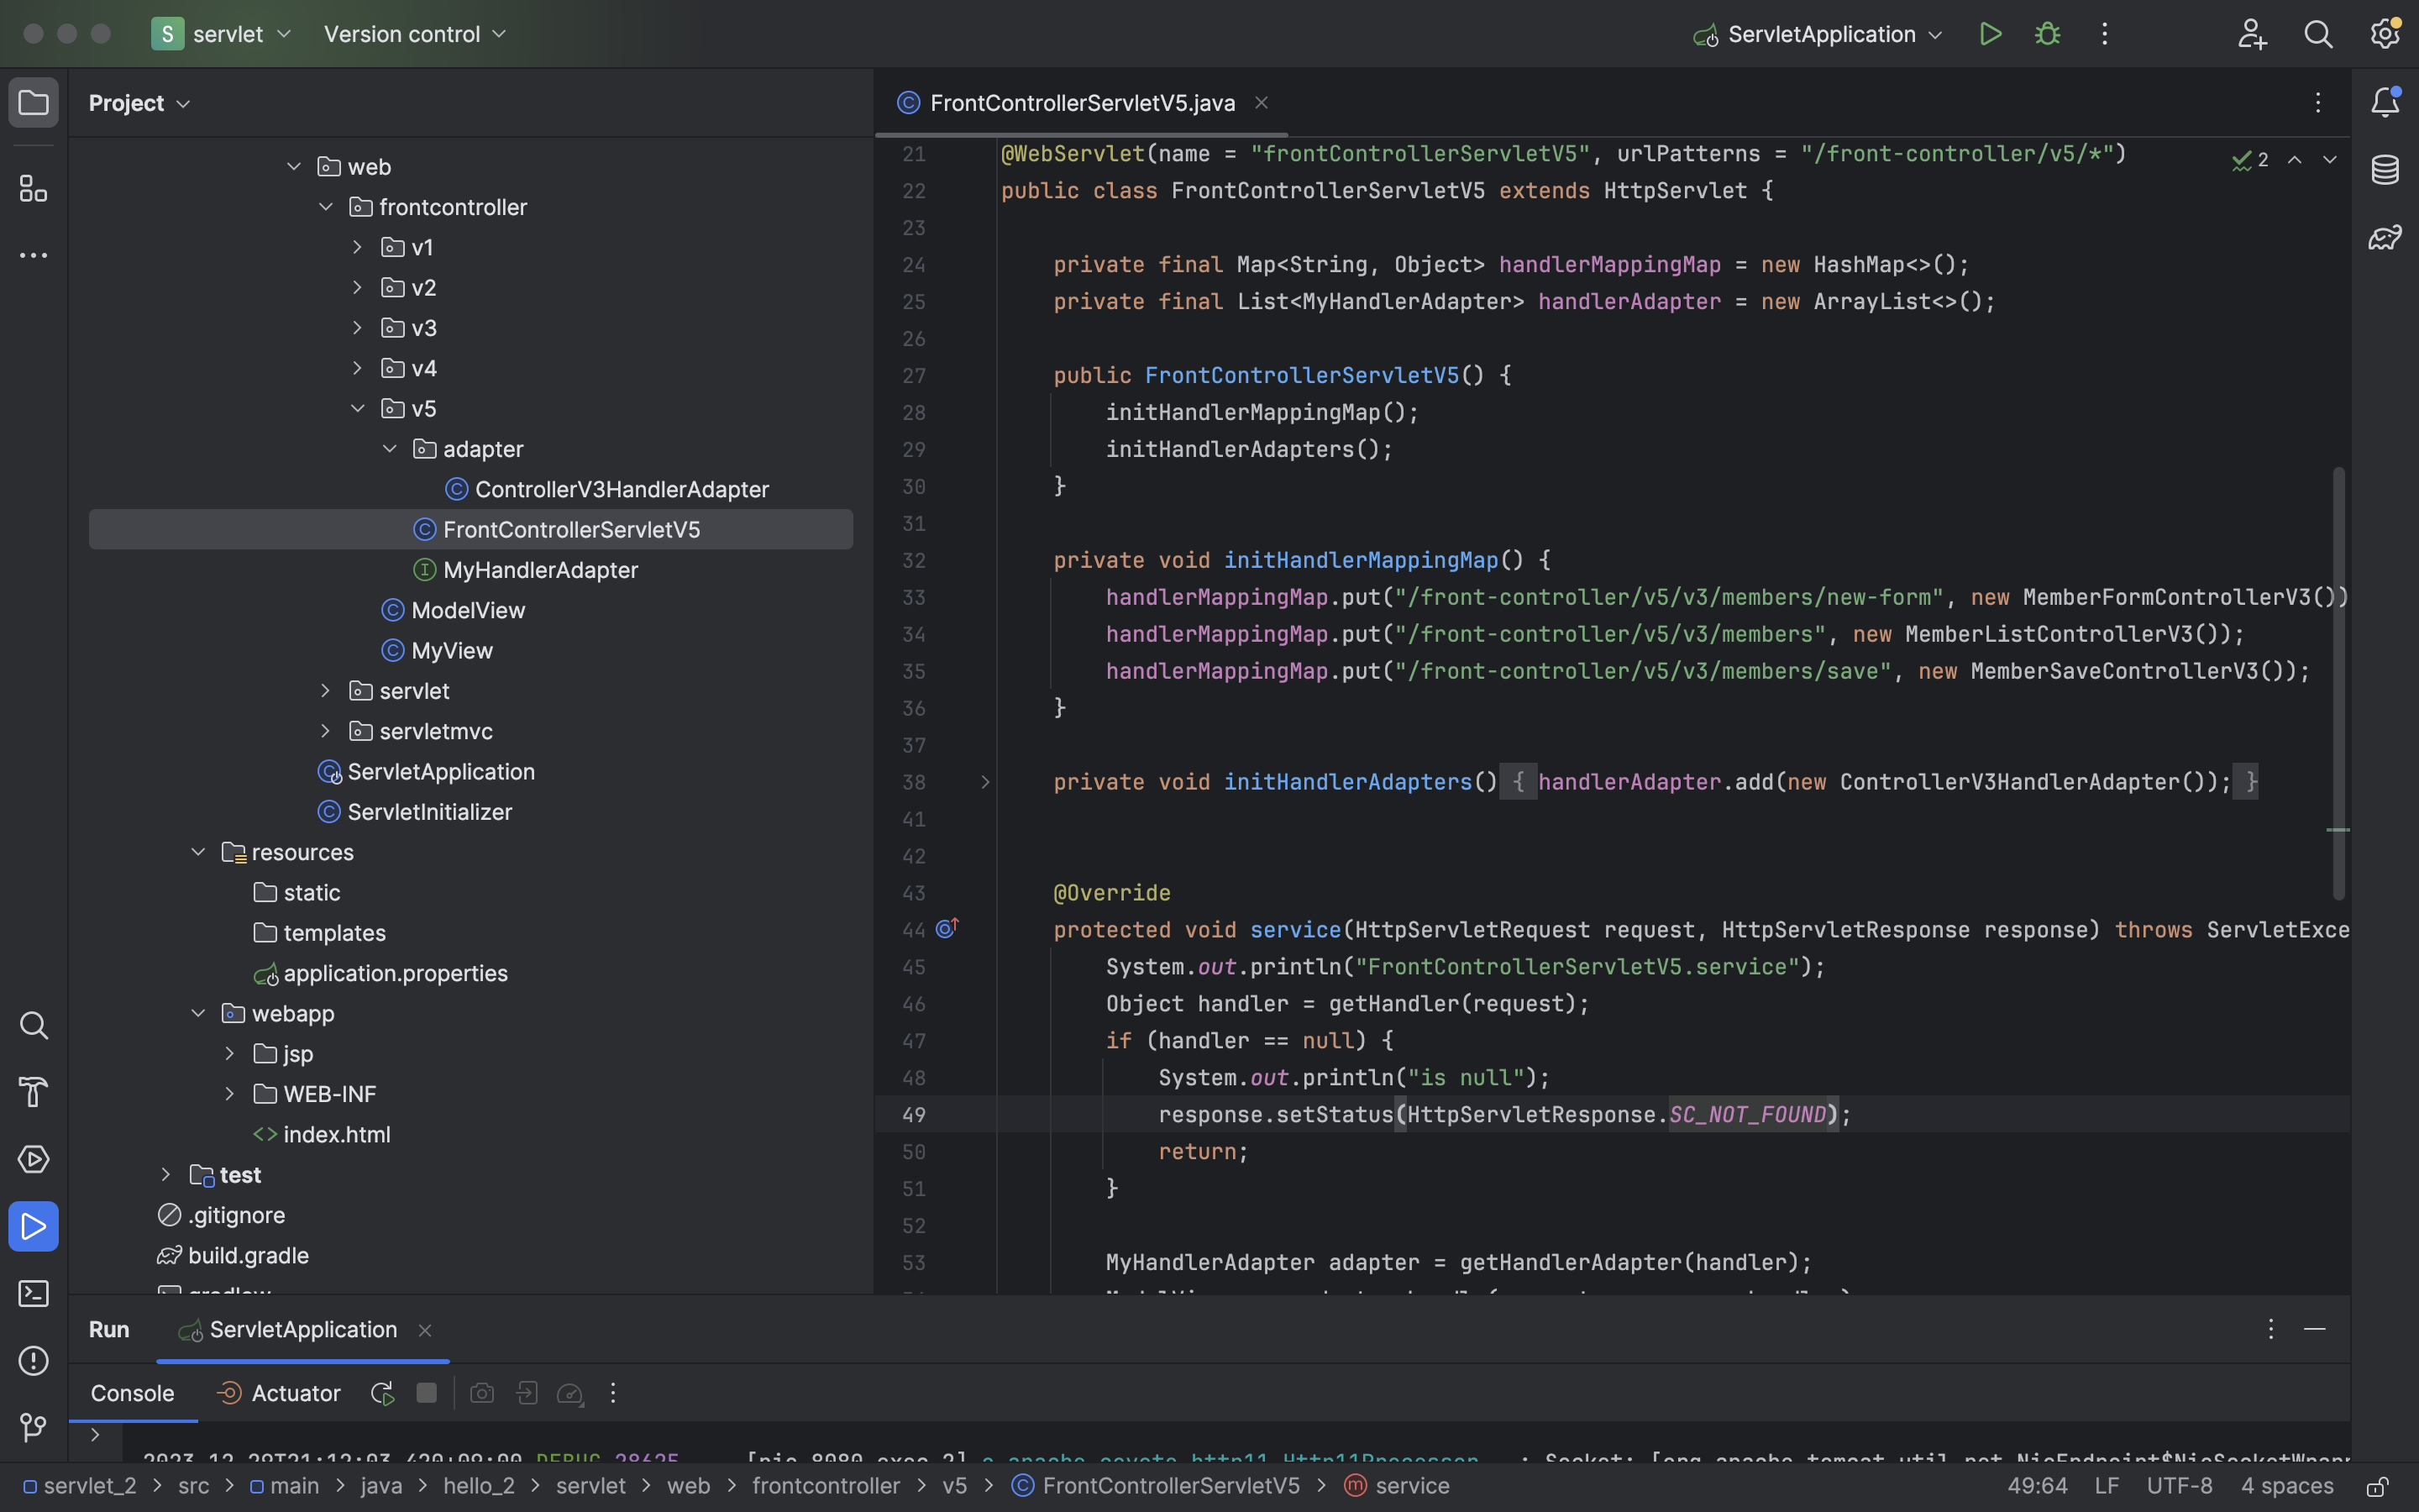Open the Project view selector dropdown
The width and height of the screenshot is (2419, 1512).
click(x=139, y=103)
